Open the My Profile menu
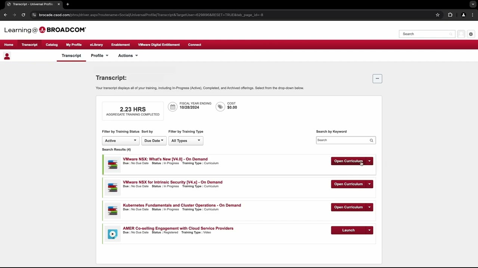Viewport: 478px width, 268px height. point(74,45)
